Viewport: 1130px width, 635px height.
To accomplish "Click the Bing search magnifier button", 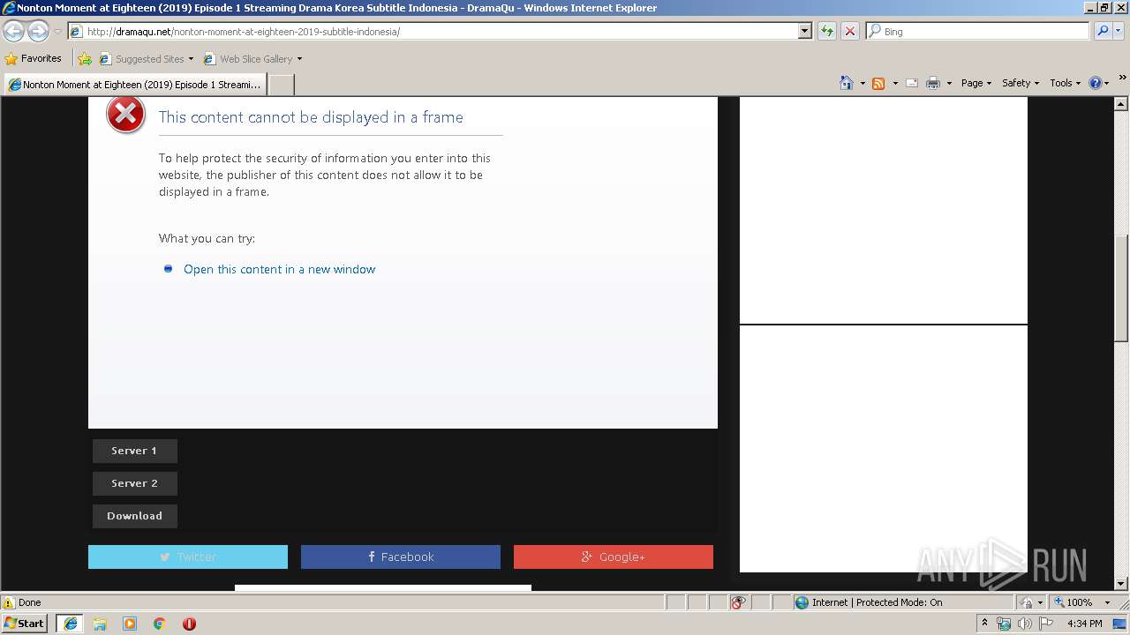I will click(x=1102, y=31).
